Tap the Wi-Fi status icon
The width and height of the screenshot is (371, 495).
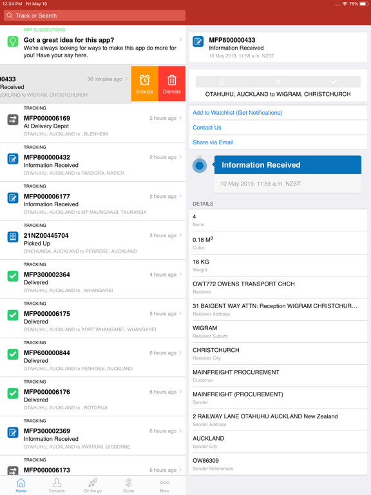coord(345,4)
